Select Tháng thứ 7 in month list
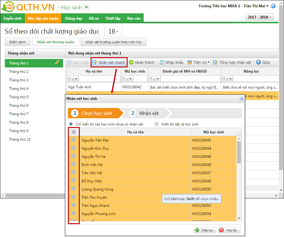This screenshot has width=284, height=238. tap(34, 114)
